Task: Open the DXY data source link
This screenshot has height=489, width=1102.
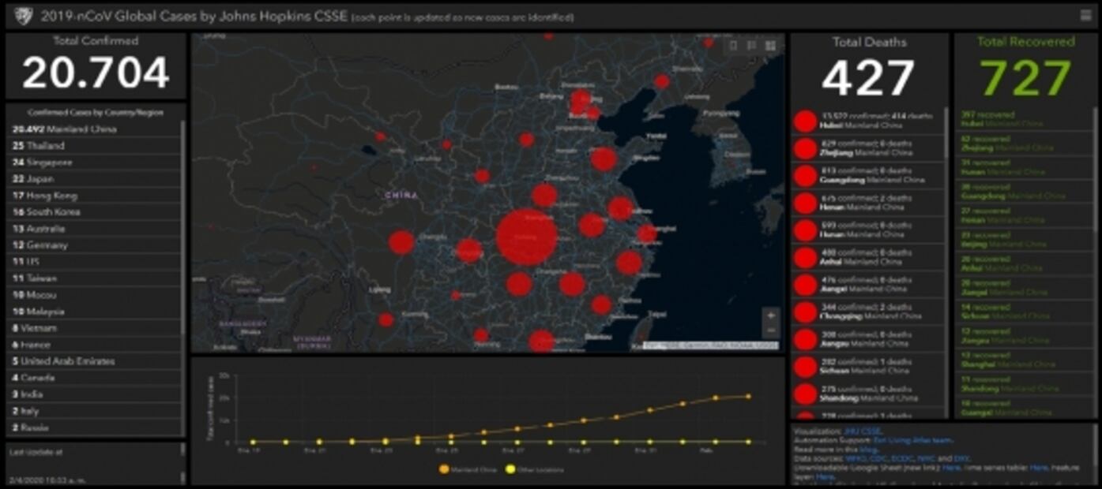Action: tap(963, 458)
